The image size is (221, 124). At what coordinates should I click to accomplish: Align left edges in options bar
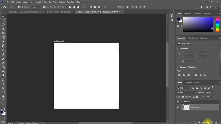tap(70, 7)
